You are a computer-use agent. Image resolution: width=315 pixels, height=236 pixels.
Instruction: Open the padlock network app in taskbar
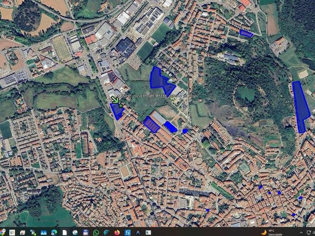click(x=33, y=233)
